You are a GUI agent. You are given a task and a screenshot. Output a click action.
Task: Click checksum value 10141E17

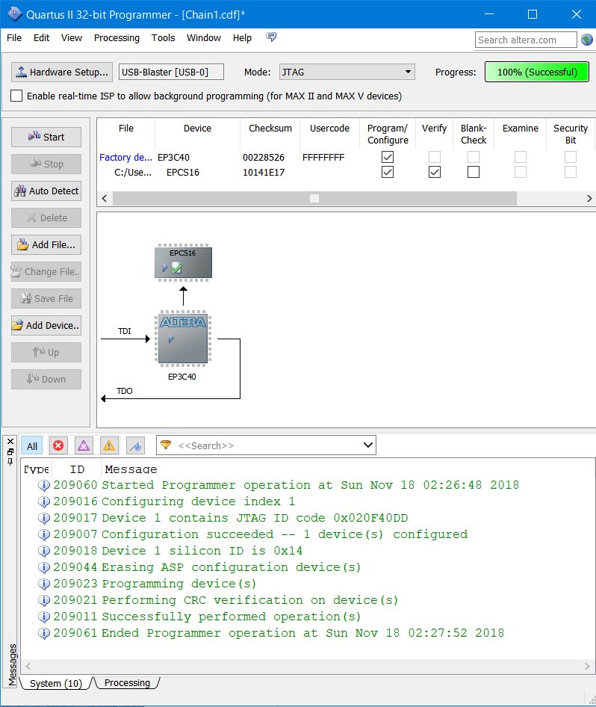point(264,172)
